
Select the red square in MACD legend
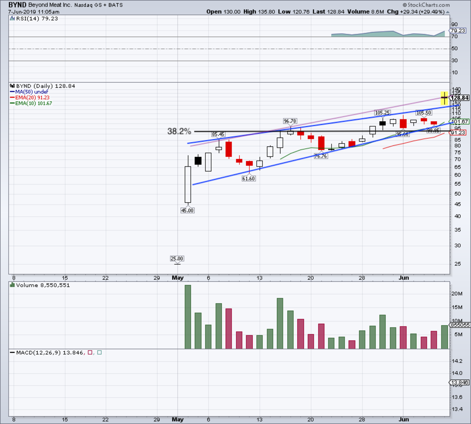pos(90,353)
